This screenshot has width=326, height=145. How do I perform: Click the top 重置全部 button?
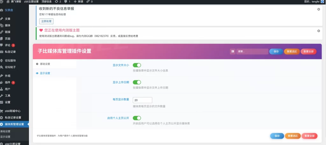[308, 52]
